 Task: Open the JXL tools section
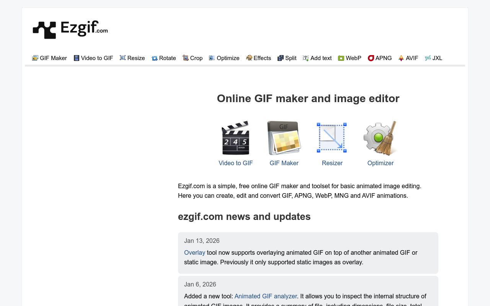(x=433, y=58)
